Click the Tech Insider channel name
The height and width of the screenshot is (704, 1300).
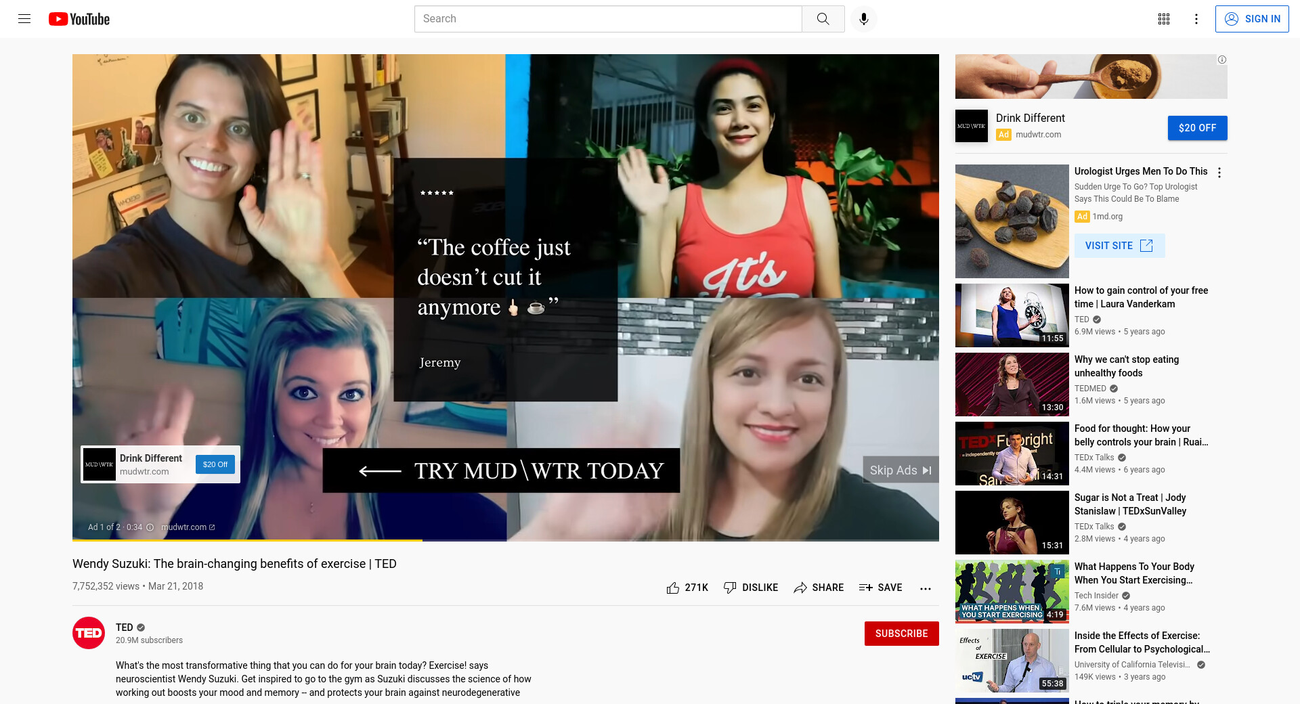(1096, 596)
